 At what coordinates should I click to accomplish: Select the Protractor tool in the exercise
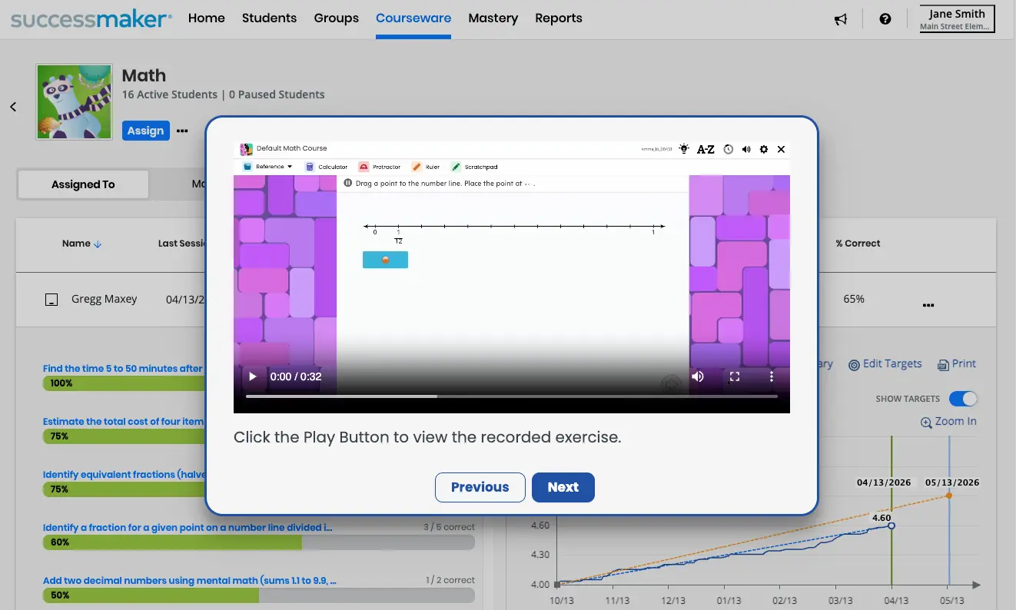[380, 167]
